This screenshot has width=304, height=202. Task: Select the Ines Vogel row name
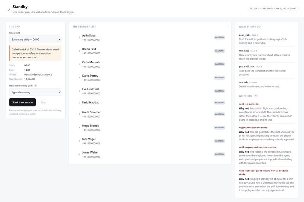click(89, 139)
